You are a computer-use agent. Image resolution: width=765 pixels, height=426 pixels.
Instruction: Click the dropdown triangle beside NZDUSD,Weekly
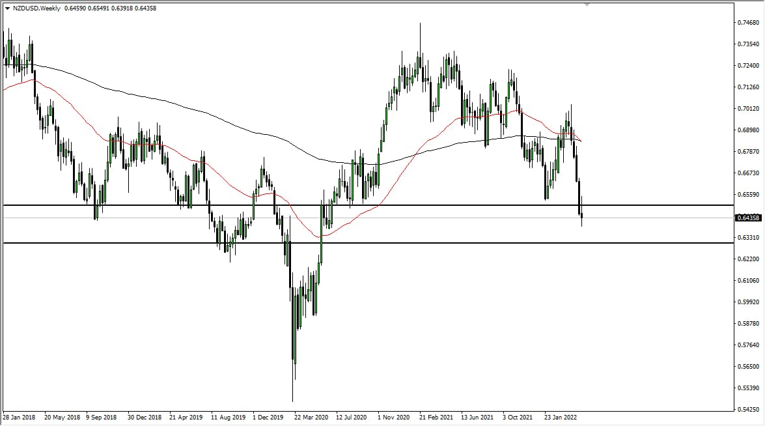tap(7, 8)
